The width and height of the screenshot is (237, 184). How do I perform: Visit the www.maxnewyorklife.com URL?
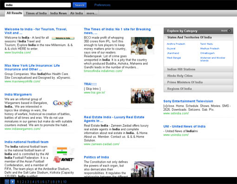pyautogui.click(x=22, y=81)
